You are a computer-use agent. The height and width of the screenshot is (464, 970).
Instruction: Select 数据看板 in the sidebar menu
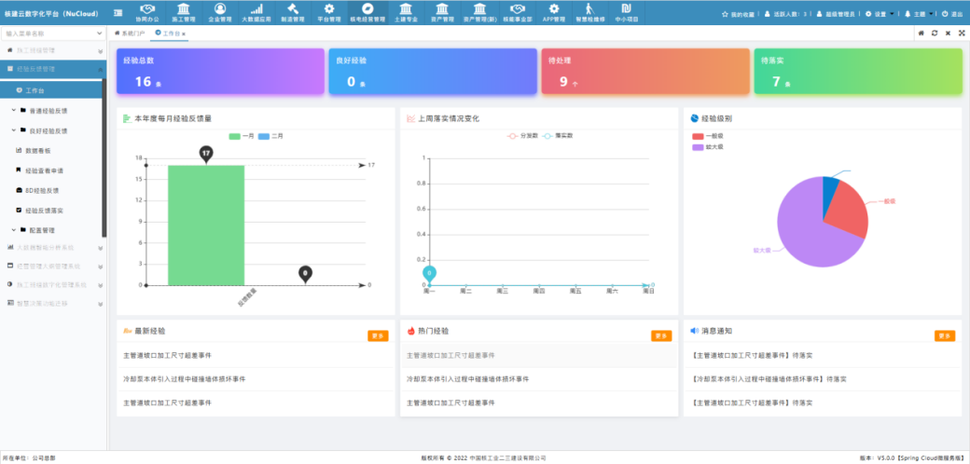pos(37,150)
